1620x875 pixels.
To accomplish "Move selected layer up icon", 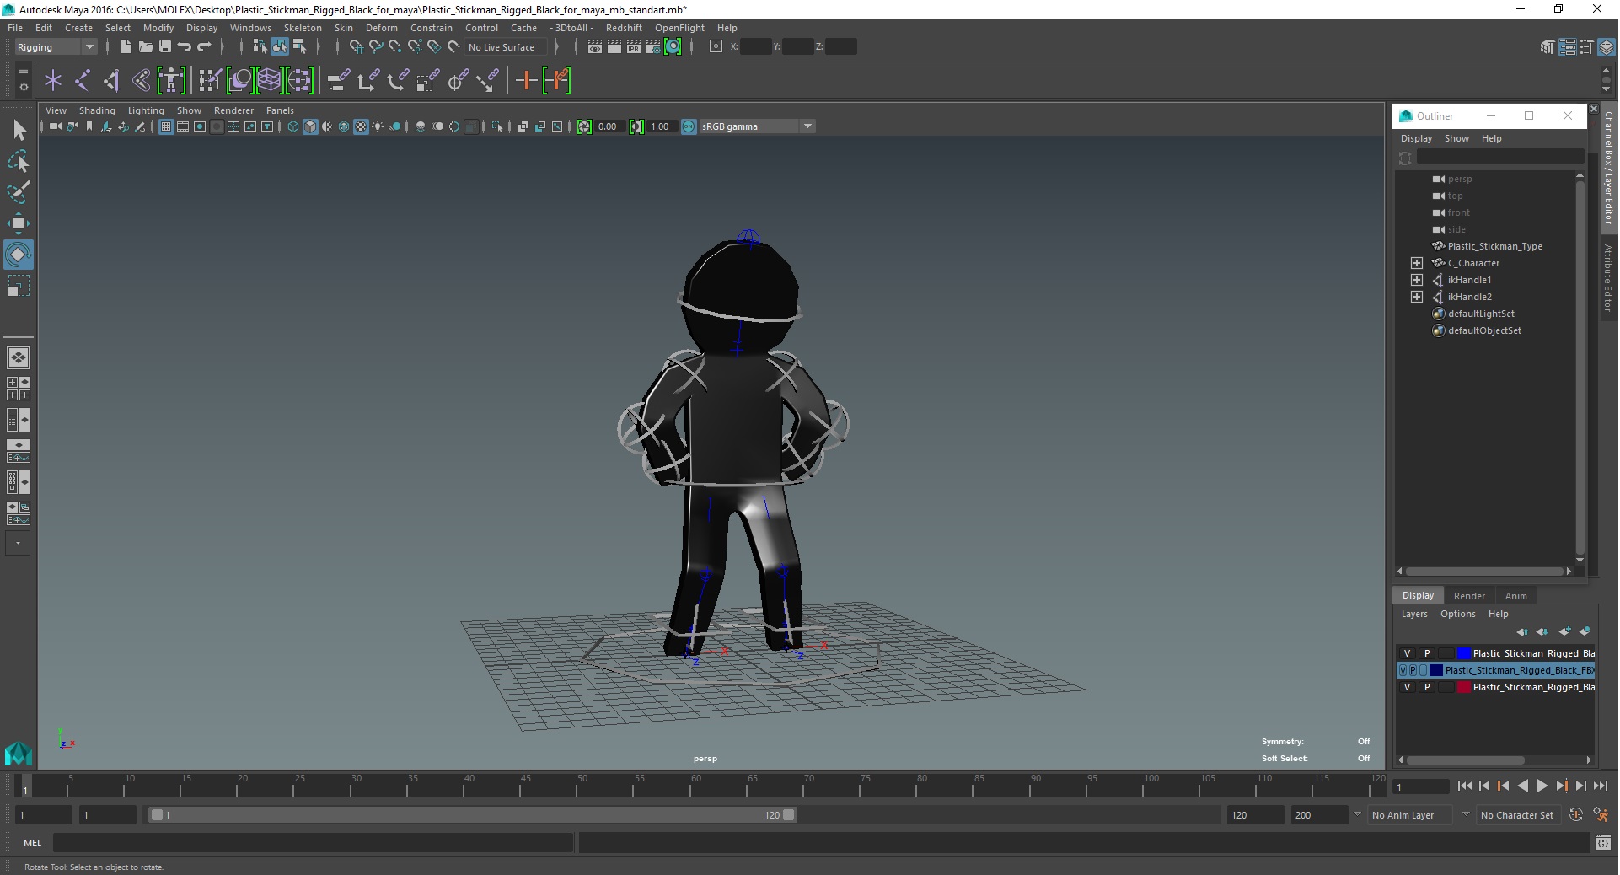I will (x=1522, y=631).
